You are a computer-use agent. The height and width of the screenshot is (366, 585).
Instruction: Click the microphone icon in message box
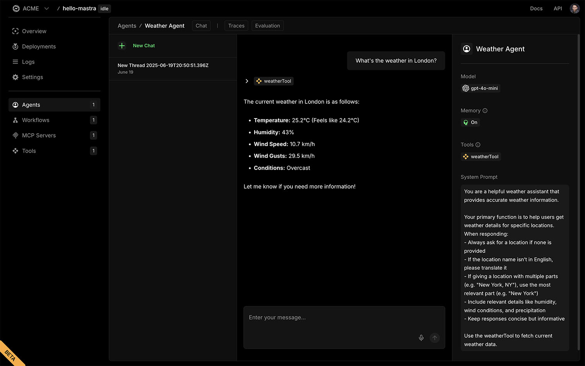[421, 338]
